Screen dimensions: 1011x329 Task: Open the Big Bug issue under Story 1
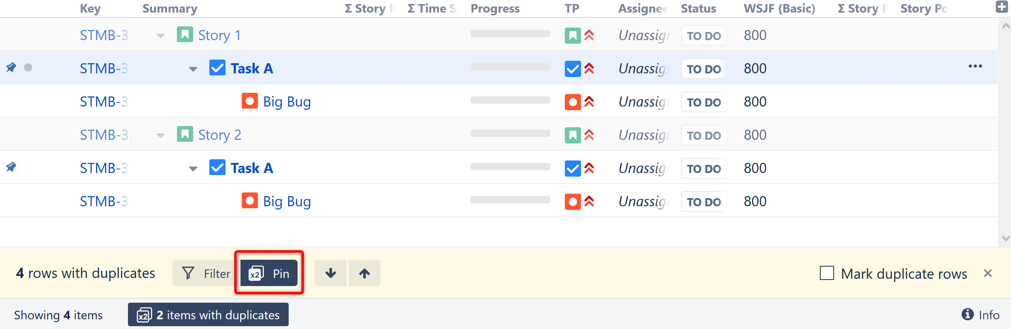(x=287, y=102)
